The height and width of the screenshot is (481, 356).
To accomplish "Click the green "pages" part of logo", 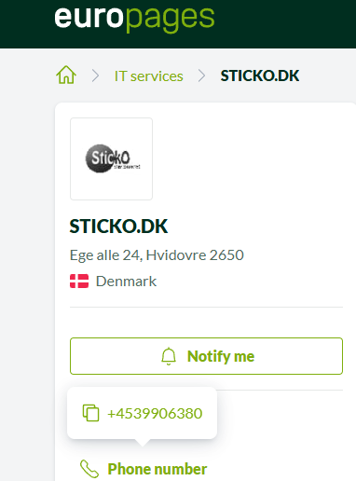I will tap(170, 19).
